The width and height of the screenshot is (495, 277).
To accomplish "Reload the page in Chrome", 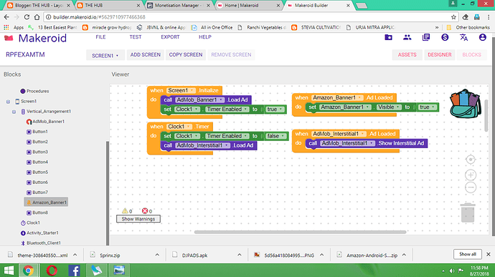I will pyautogui.click(x=27, y=17).
